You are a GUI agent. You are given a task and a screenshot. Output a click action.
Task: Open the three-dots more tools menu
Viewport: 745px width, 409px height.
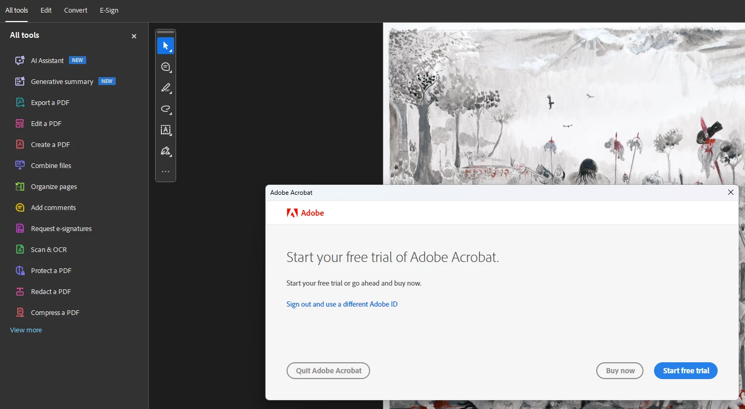pos(166,172)
